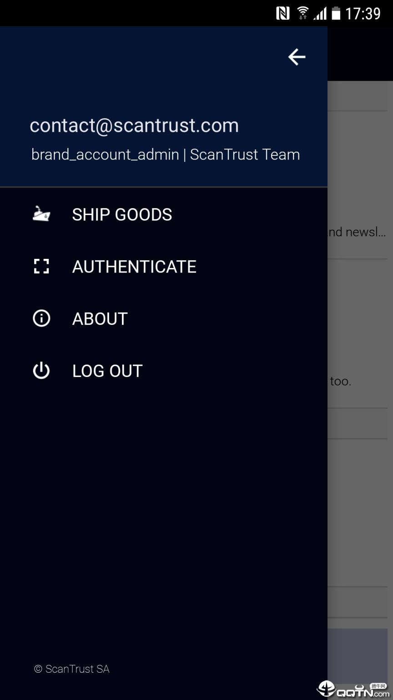Click the © ScanTrust SA footer text
393x700 pixels.
point(72,669)
